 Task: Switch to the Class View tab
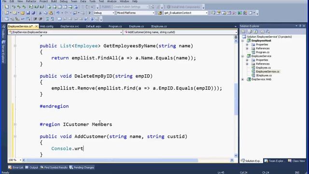click(296, 161)
